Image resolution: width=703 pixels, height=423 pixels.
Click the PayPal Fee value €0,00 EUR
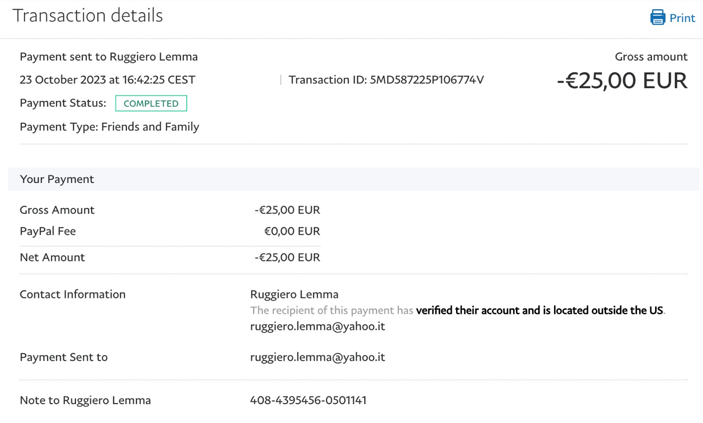(x=292, y=231)
